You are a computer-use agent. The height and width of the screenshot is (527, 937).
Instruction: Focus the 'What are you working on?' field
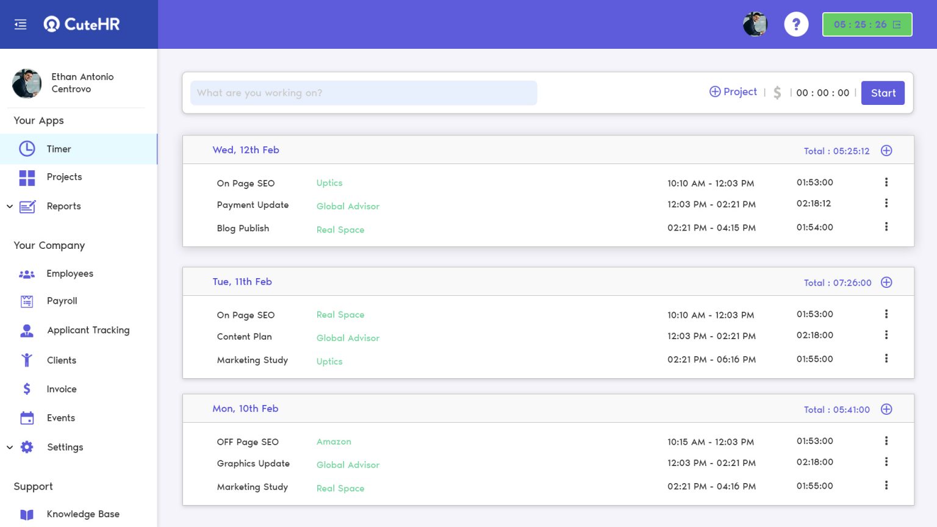(x=364, y=93)
